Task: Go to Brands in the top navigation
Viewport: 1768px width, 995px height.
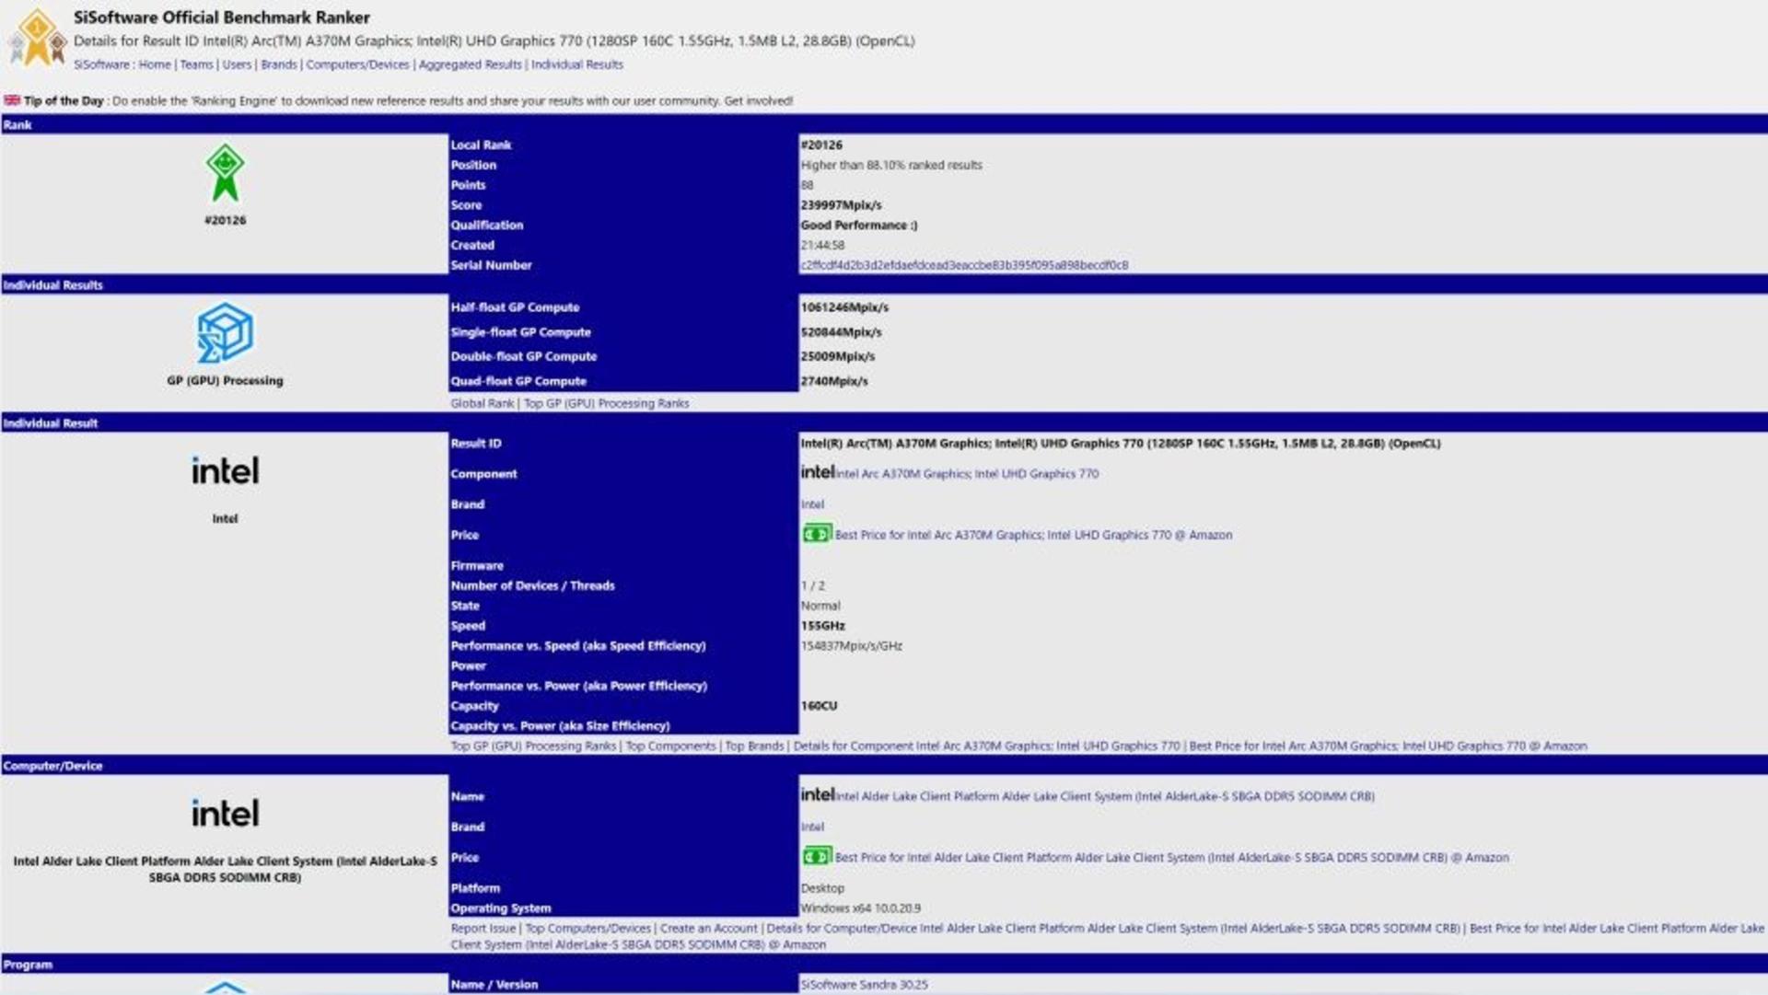Action: click(x=279, y=64)
